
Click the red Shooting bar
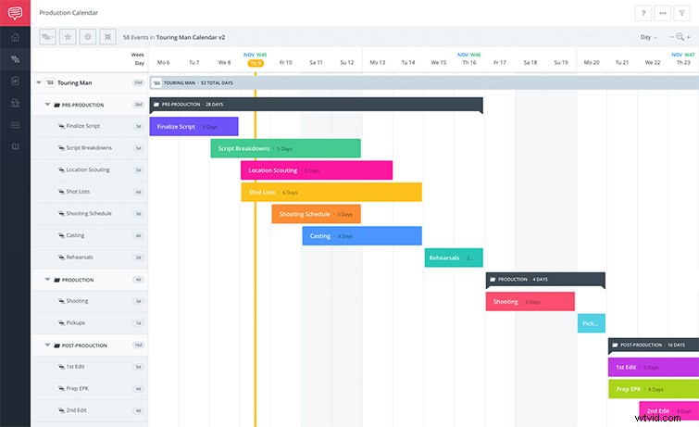[530, 301]
